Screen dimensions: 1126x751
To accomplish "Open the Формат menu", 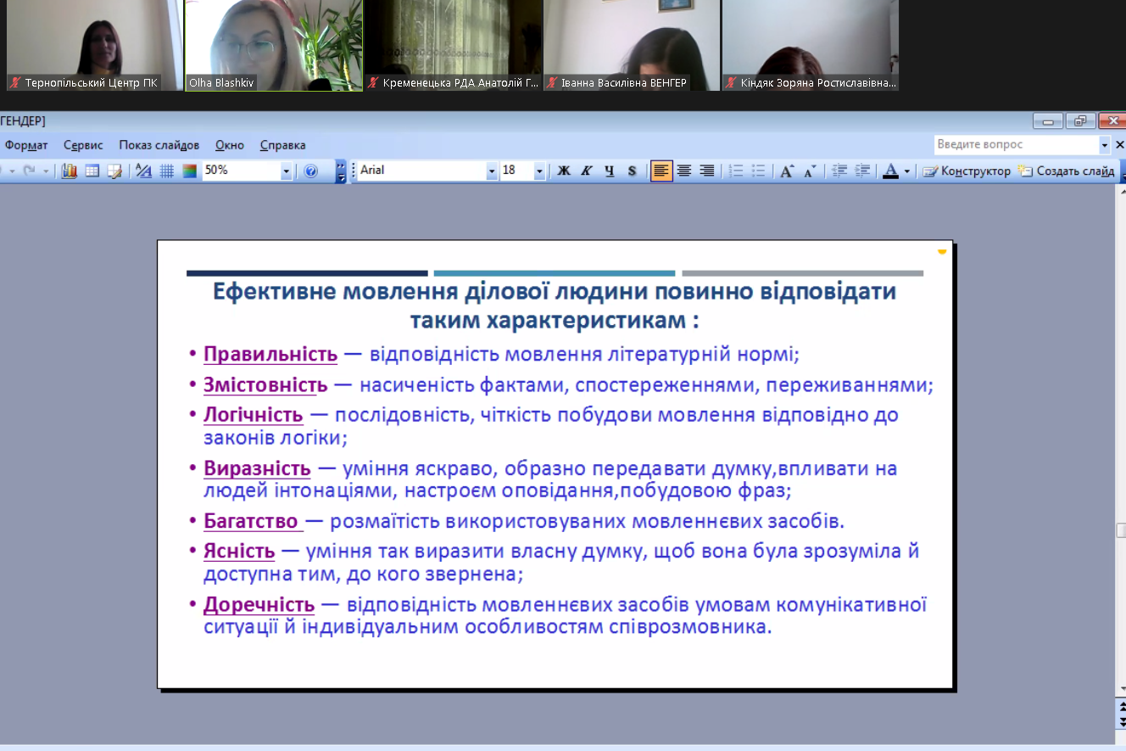I will coord(26,145).
